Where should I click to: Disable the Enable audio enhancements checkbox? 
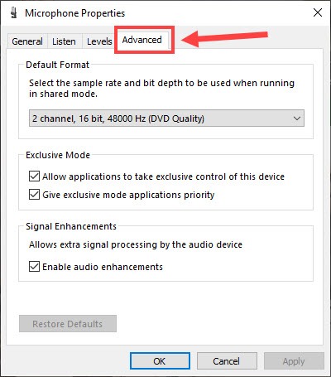(x=34, y=267)
